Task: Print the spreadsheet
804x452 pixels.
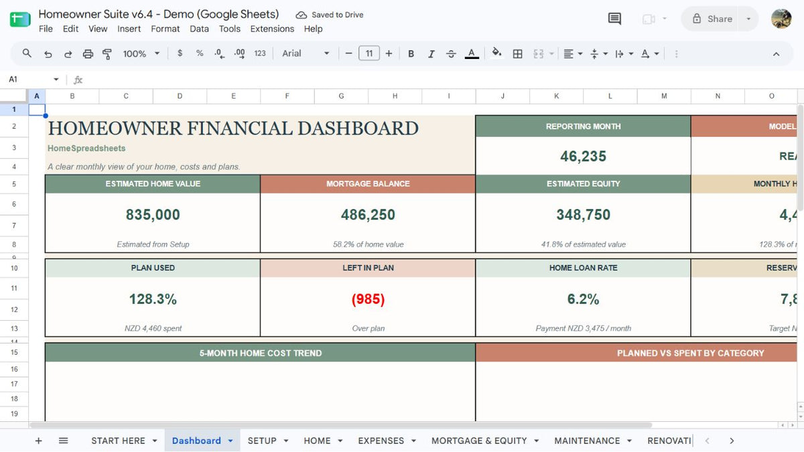Action: (88, 54)
